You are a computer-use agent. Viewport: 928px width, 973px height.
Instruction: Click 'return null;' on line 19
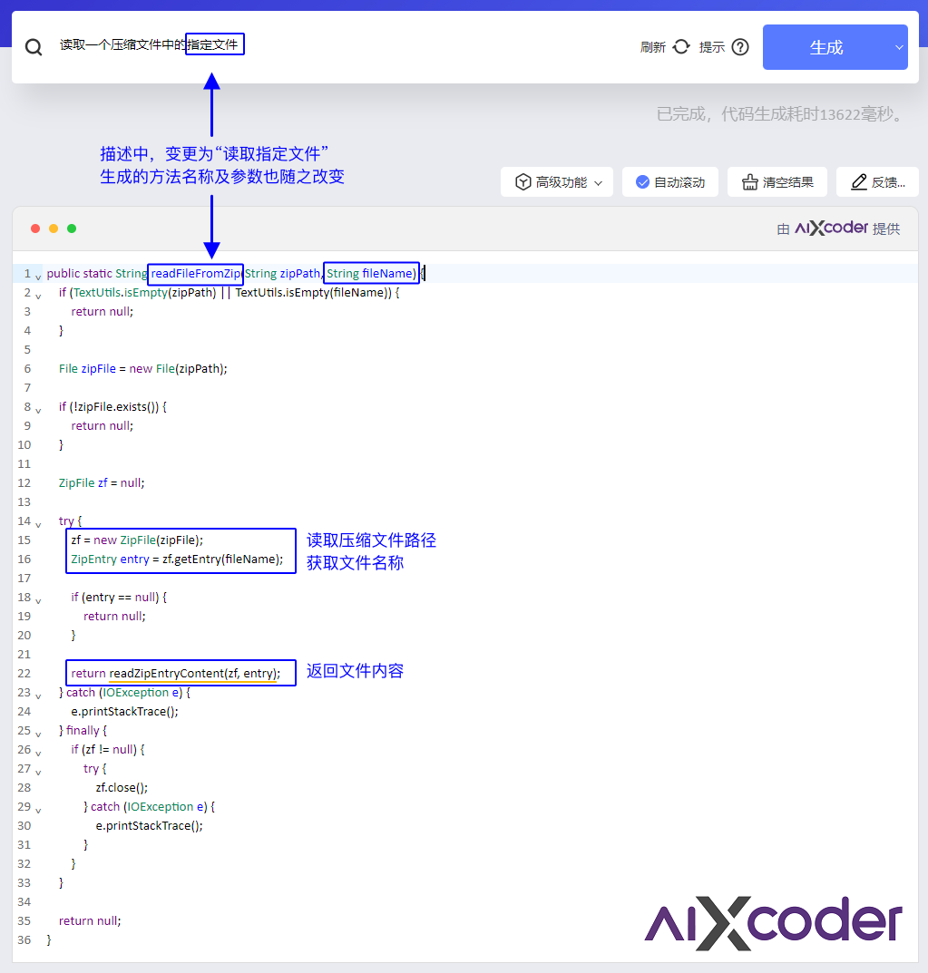pyautogui.click(x=115, y=617)
